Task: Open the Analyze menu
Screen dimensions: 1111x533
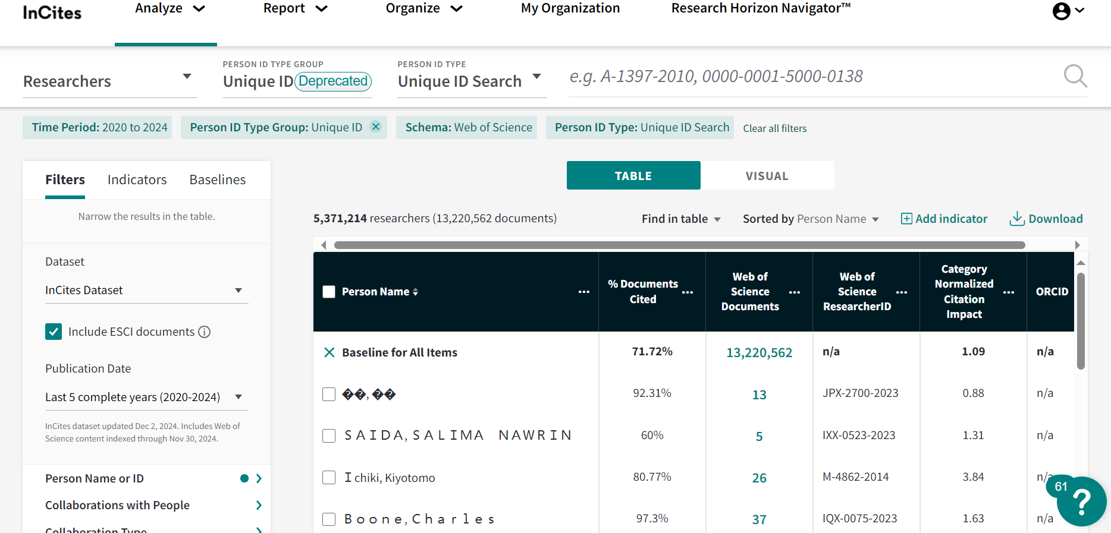Action: tap(170, 8)
